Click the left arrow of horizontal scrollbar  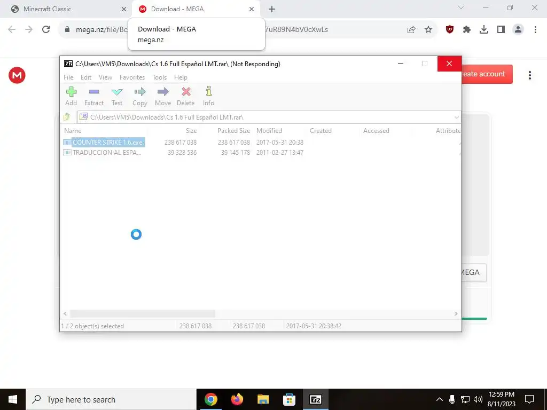65,314
